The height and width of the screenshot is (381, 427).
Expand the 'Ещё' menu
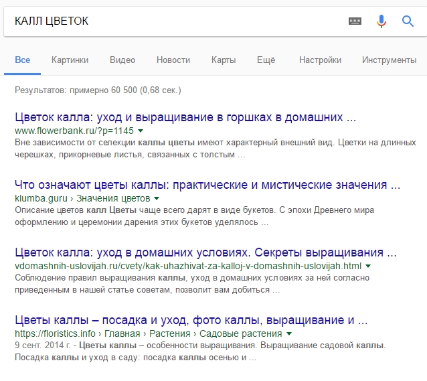[266, 60]
